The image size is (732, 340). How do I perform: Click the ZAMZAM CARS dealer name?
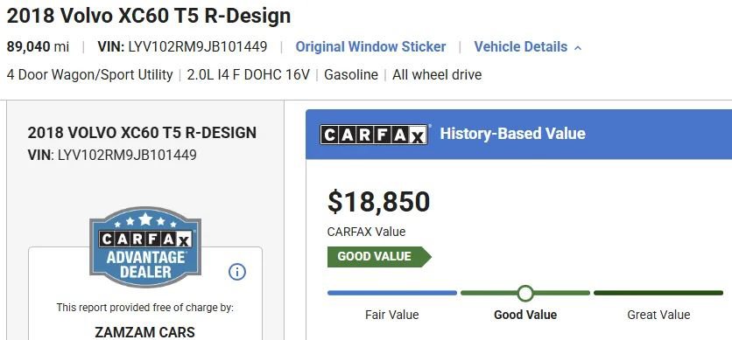(x=144, y=332)
